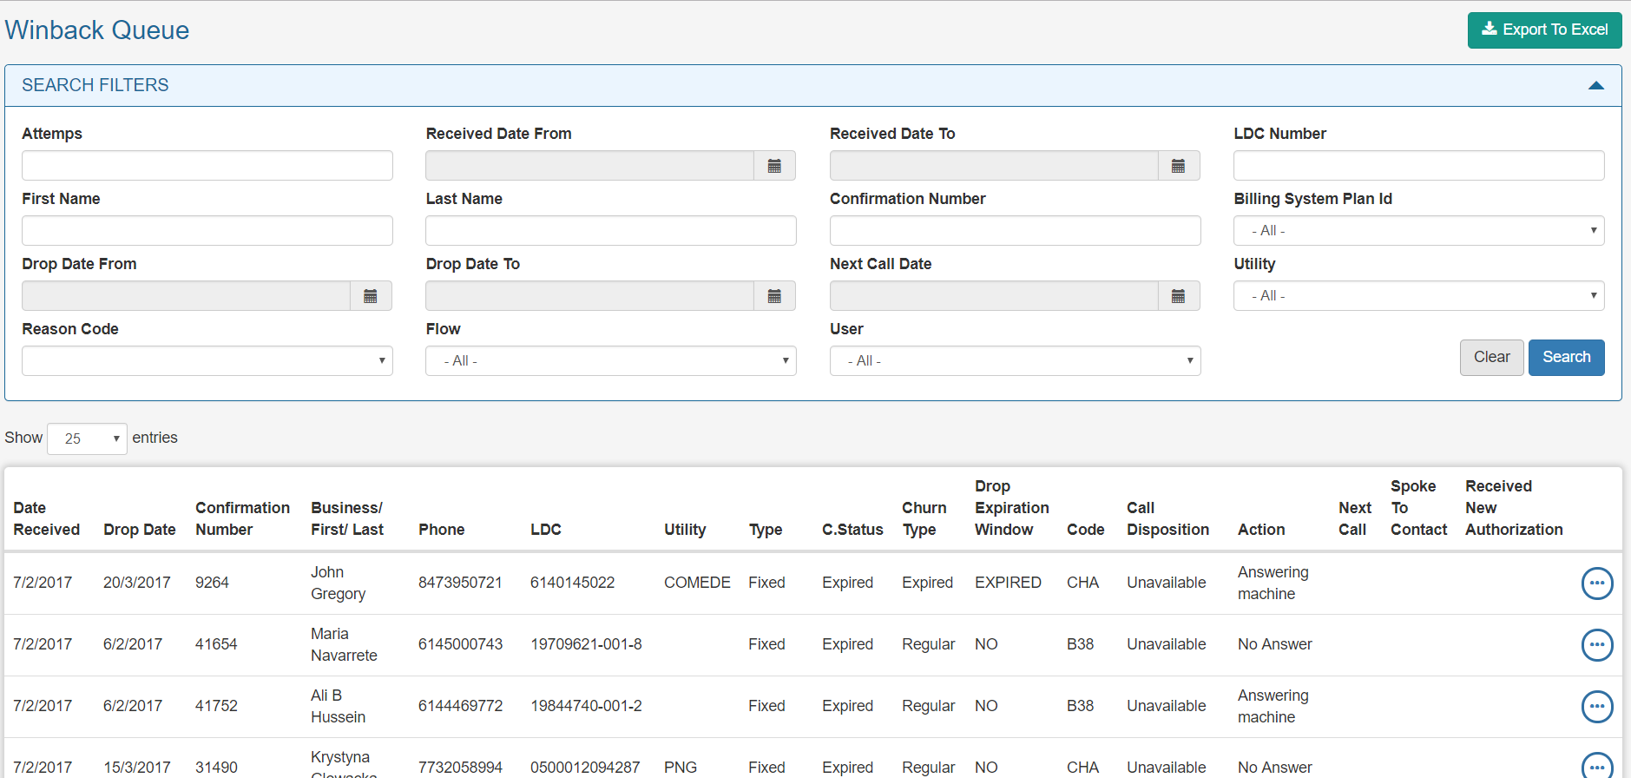Screen dimensions: 1631x778
Task: Collapse the Search Filters panel arrow
Action: pos(1595,85)
